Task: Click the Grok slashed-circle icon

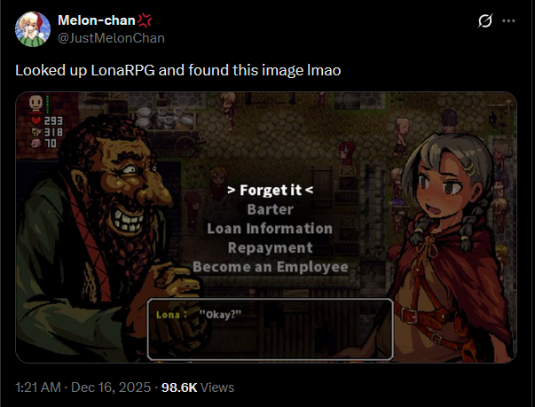Action: pos(484,20)
